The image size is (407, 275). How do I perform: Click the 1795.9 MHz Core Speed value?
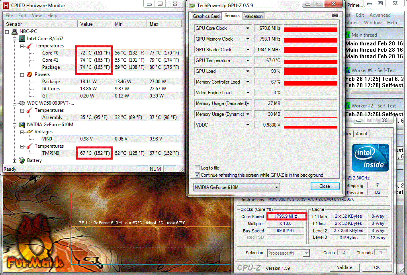286,216
